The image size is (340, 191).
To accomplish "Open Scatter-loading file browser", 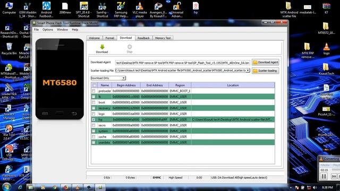I will click(x=266, y=71).
